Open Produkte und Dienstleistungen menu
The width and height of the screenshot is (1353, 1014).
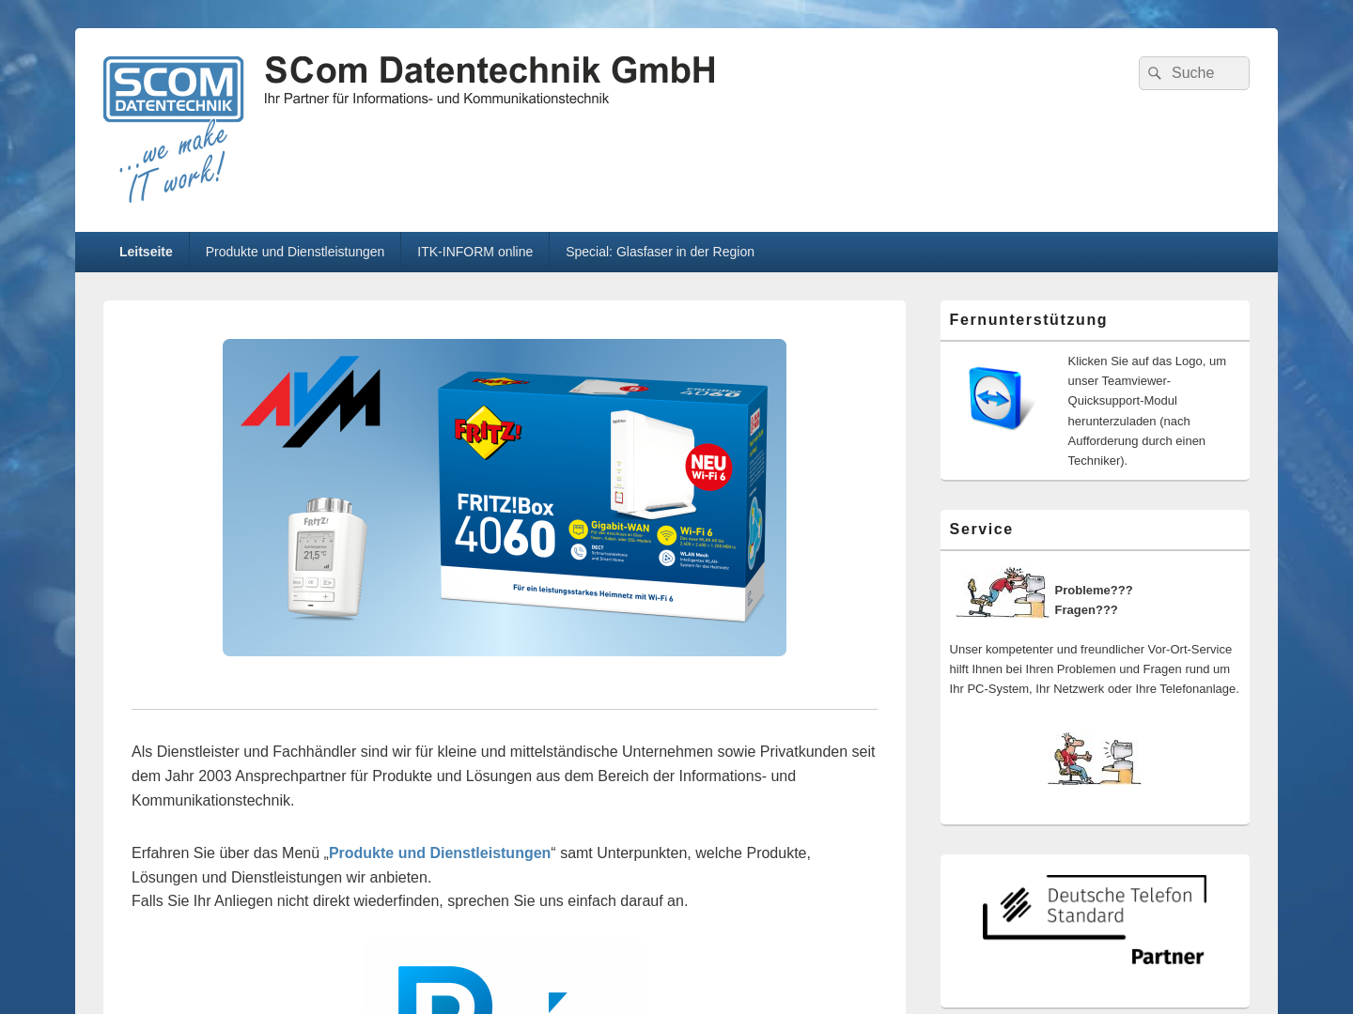[295, 252]
